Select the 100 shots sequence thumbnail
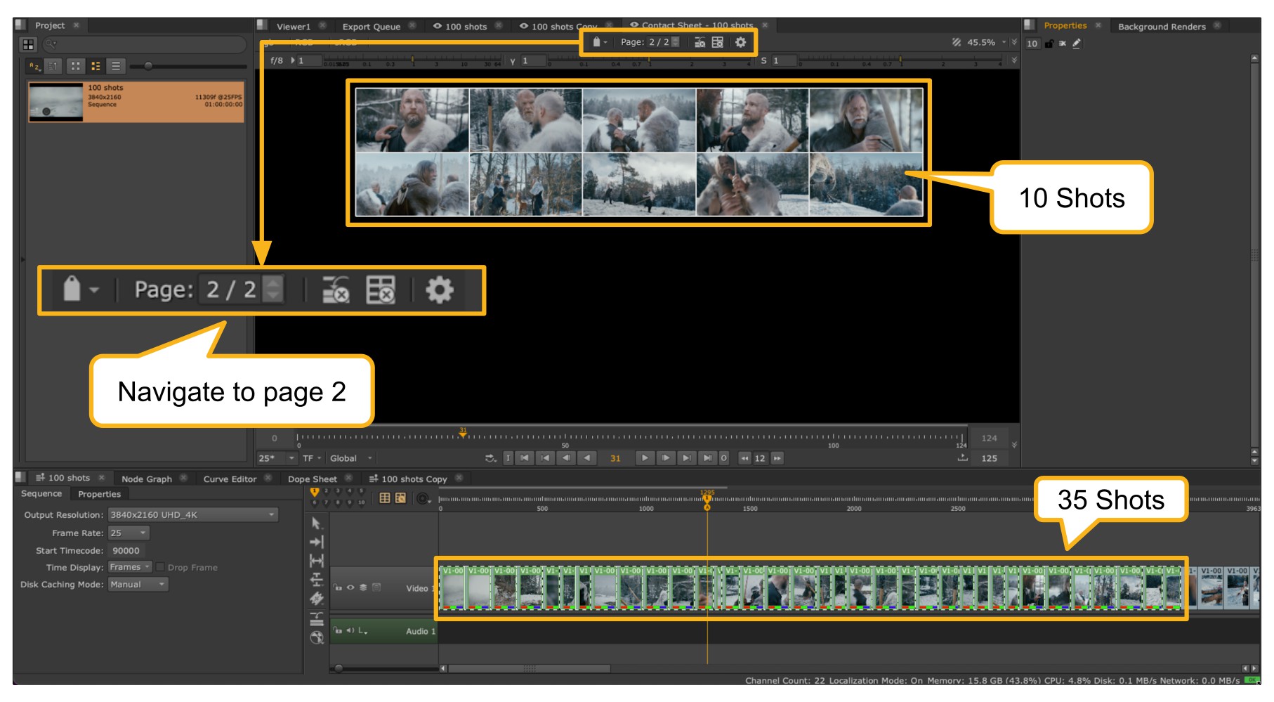This screenshot has height=702, width=1274. [x=55, y=103]
